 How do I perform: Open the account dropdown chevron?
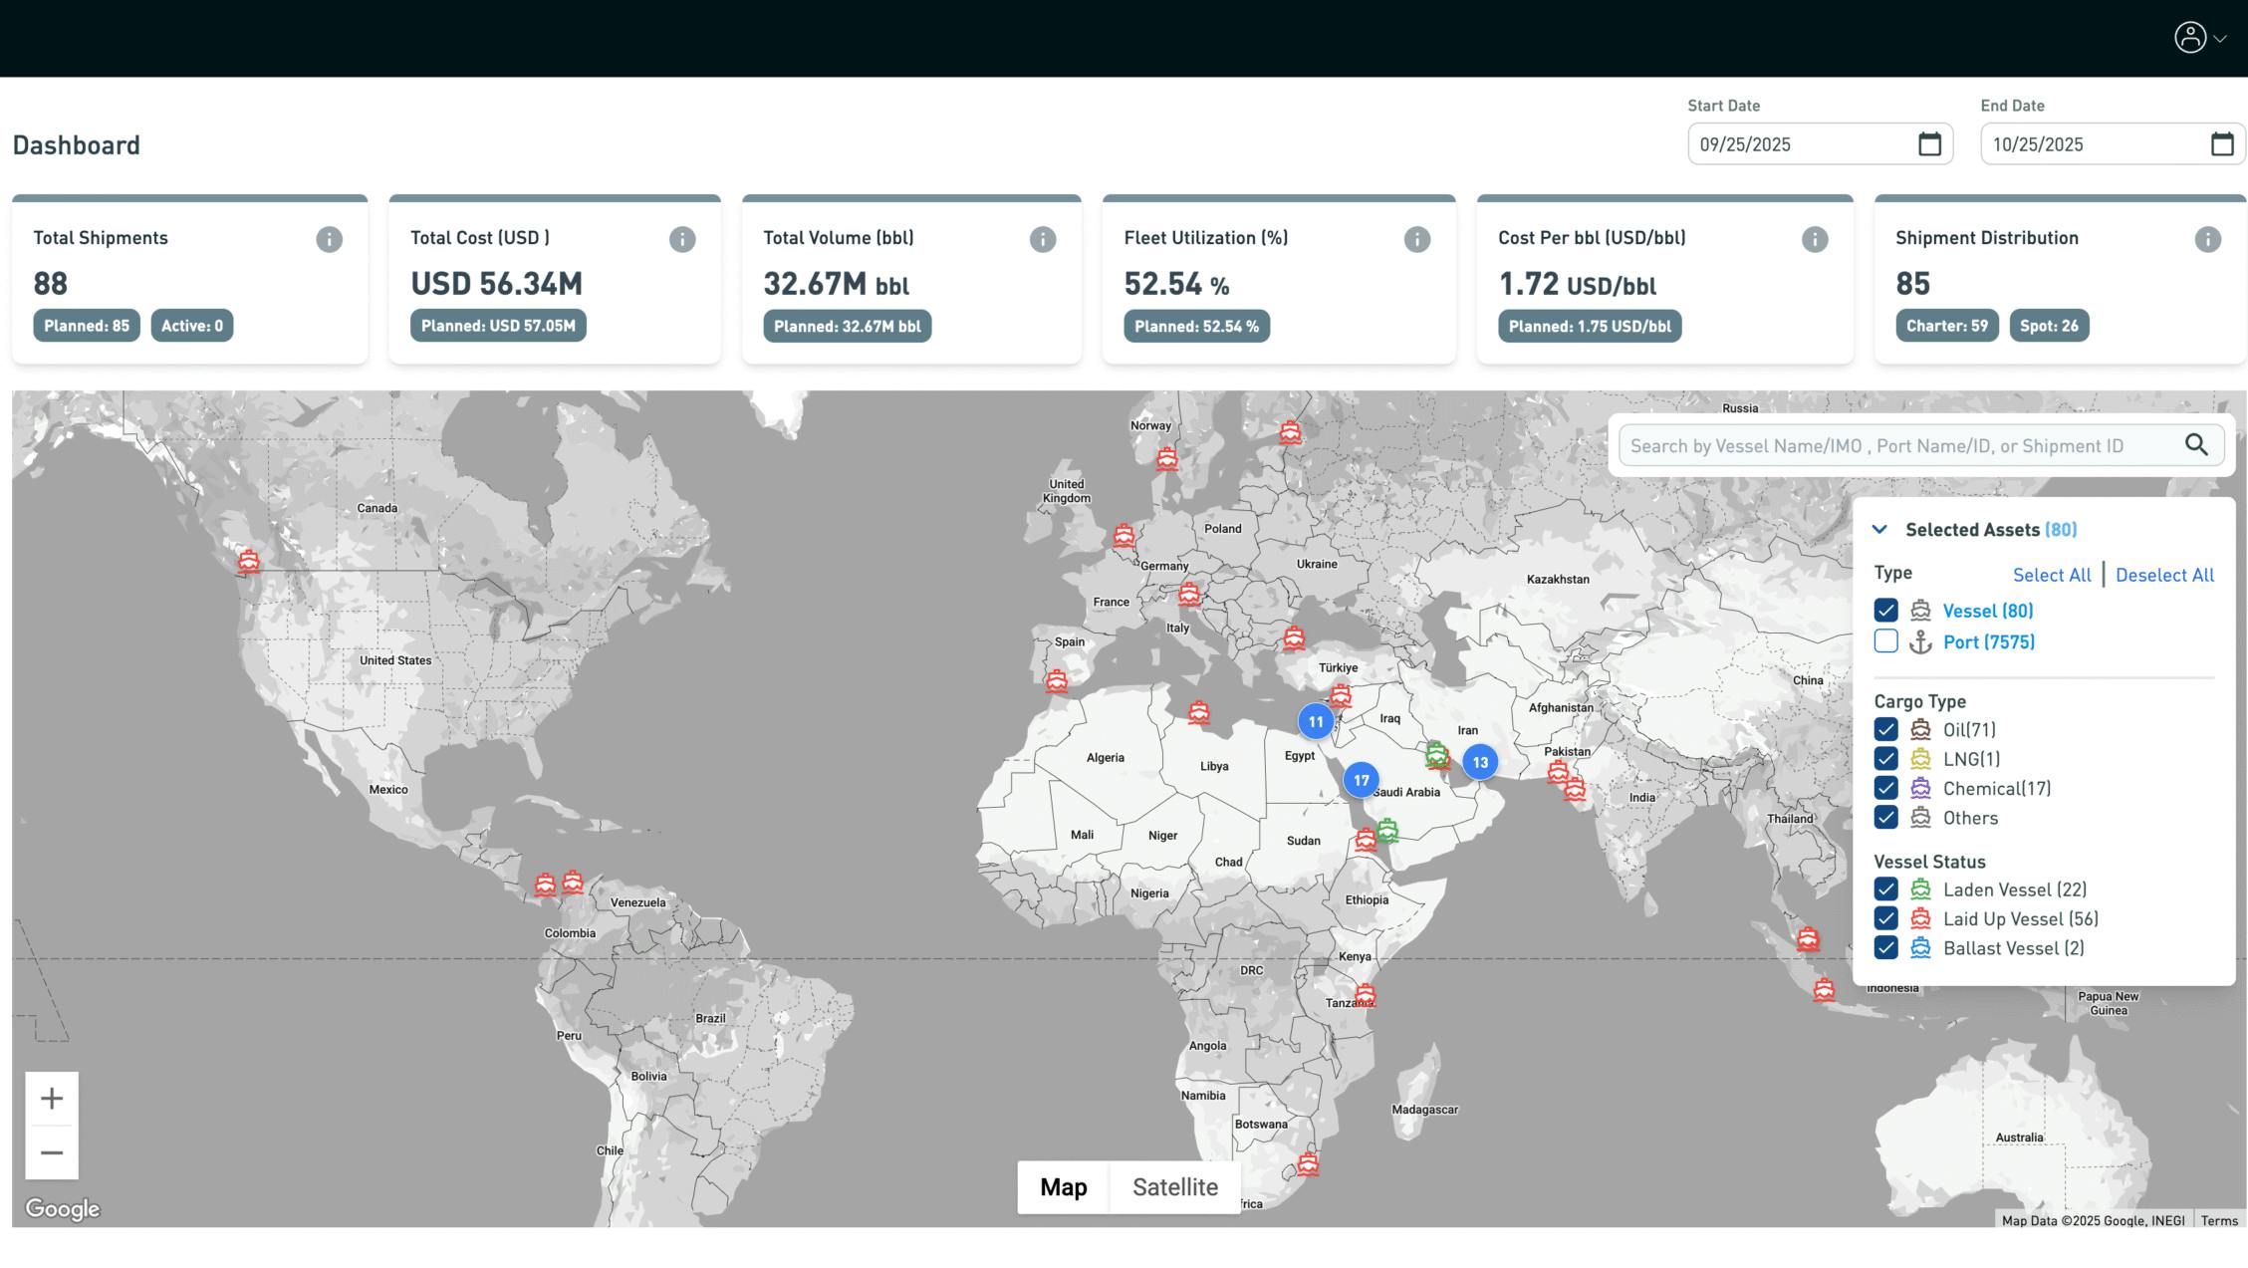coord(2219,40)
